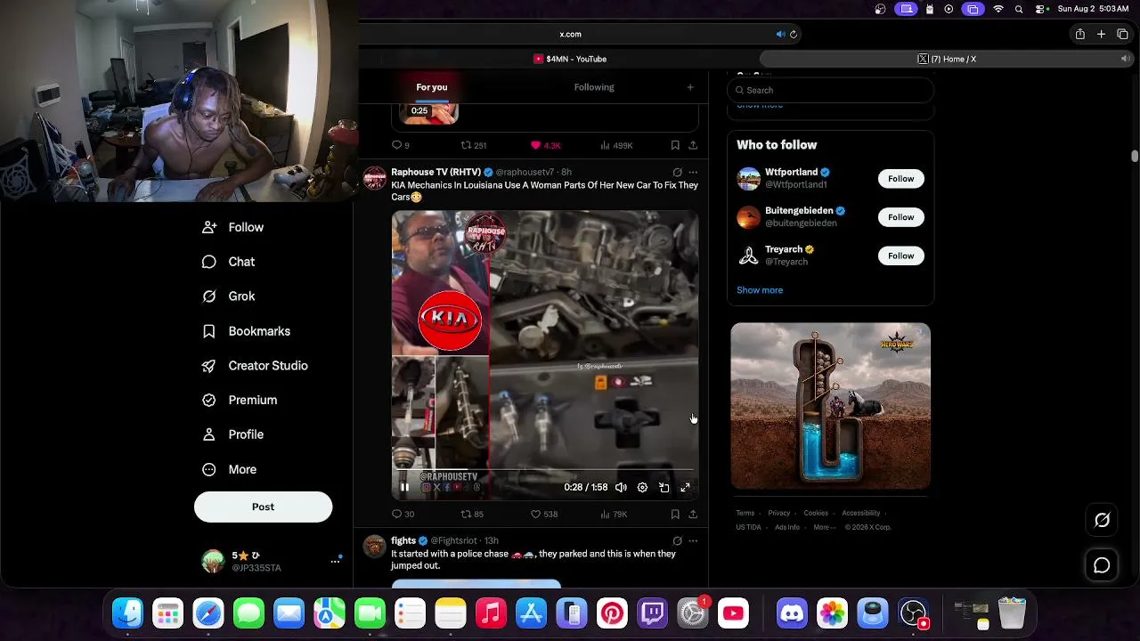Screen dimensions: 1140x641
Task: Share the post with 499K views
Action: click(x=693, y=145)
